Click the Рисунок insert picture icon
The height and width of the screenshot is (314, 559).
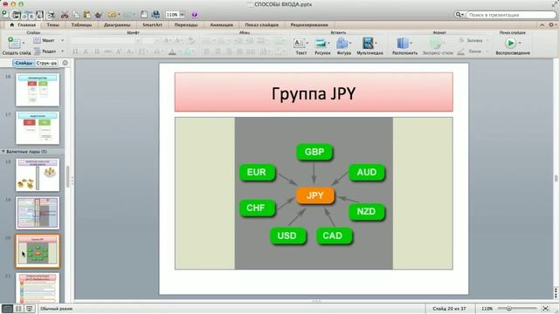tap(321, 43)
